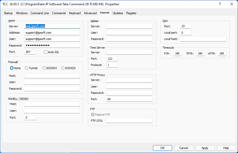Viewport: 238px width, 153px height.
Task: Click the SSH Local port field
Action: point(186,33)
